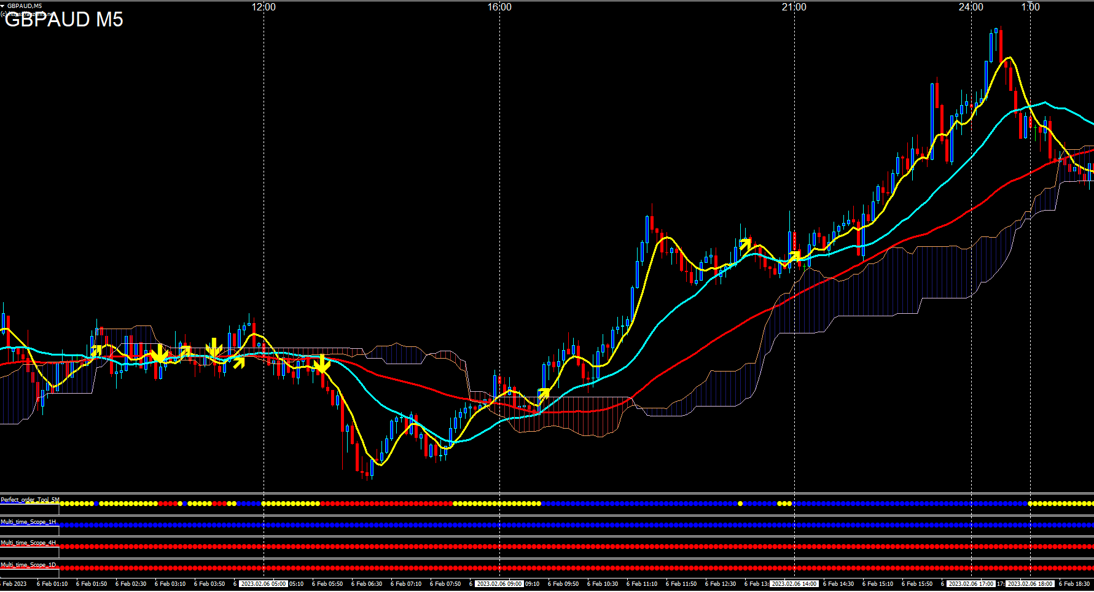Screen dimensions: 1094x592
Task: Select the Multi_time_Scope_1H indicator label
Action: coord(28,521)
